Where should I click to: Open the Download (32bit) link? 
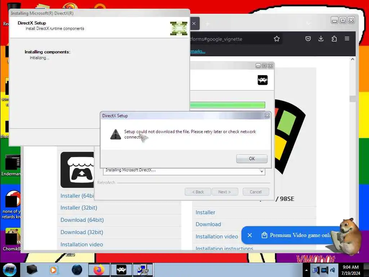click(82, 232)
